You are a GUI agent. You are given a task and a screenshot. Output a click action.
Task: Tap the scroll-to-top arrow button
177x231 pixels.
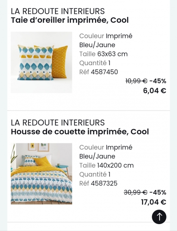(159, 217)
